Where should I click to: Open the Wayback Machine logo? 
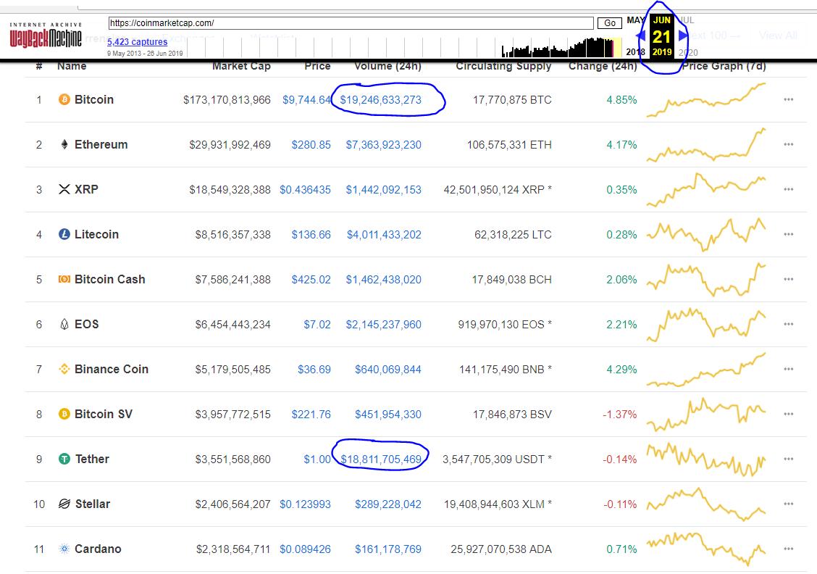coord(46,36)
